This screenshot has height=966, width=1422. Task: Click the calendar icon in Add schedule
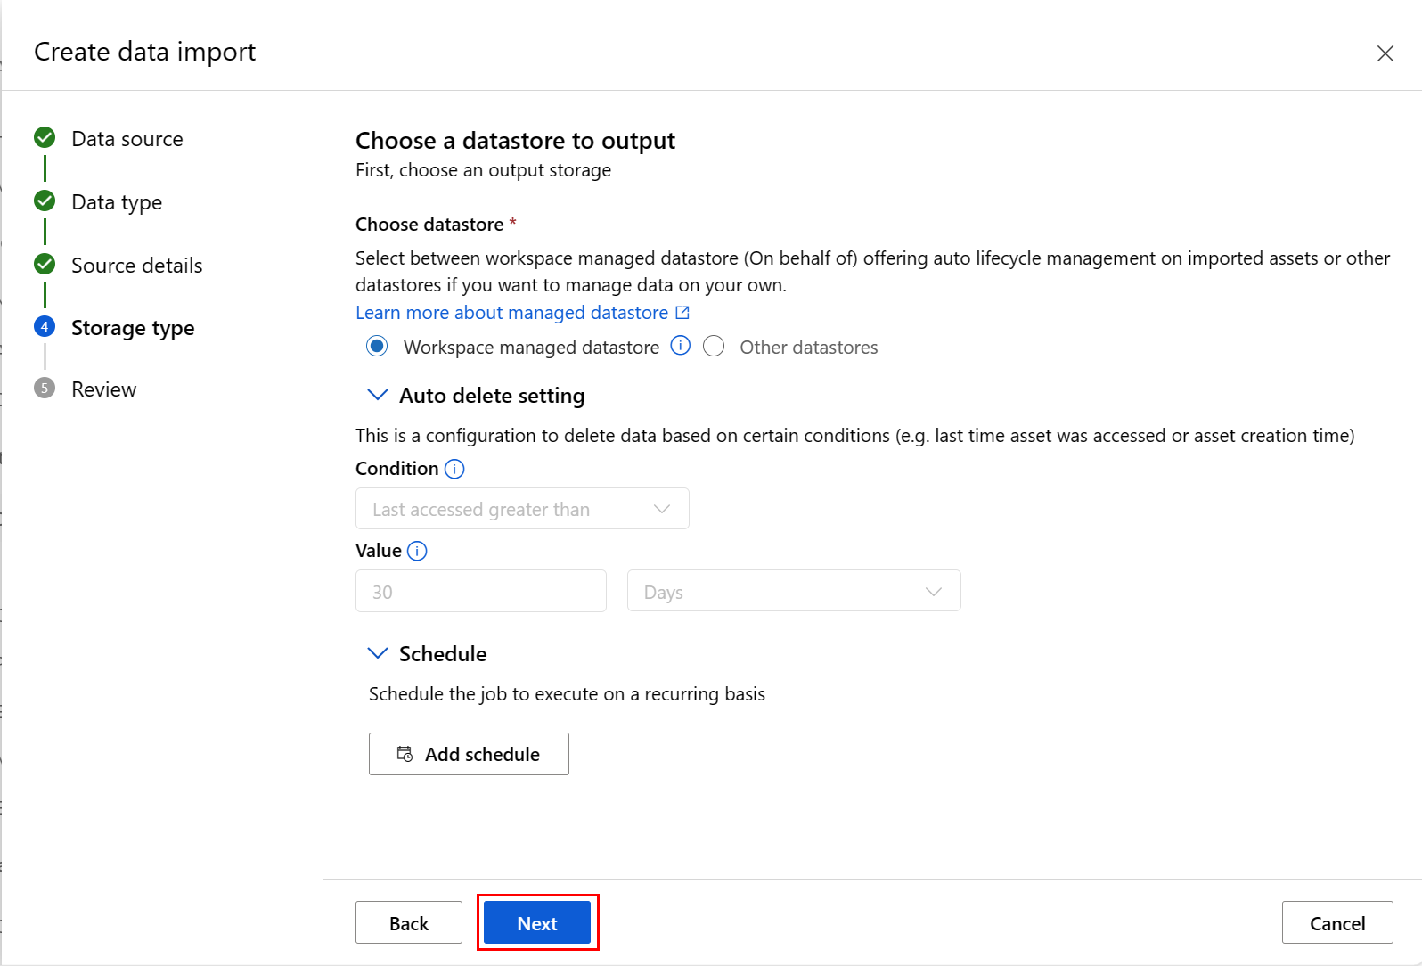[405, 754]
